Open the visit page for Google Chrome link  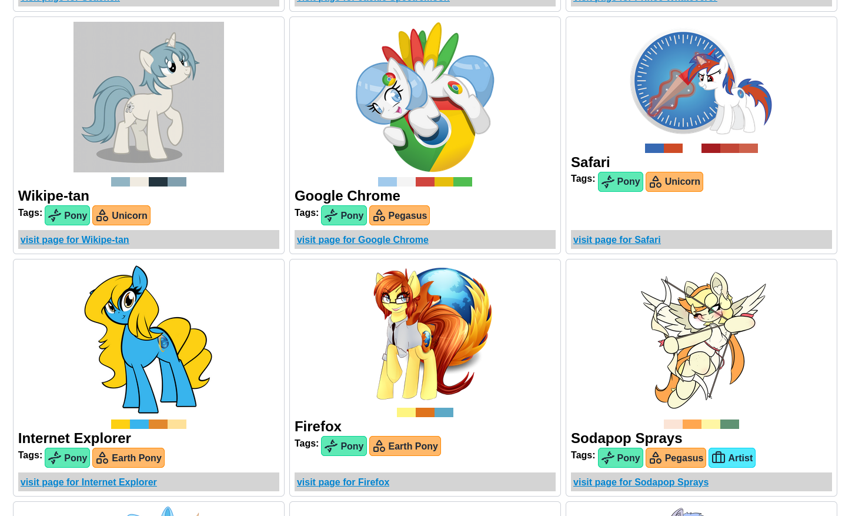(x=363, y=240)
